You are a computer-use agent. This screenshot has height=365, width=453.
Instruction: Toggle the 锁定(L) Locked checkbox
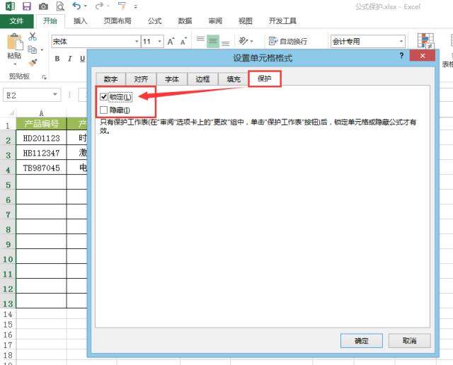pos(104,97)
